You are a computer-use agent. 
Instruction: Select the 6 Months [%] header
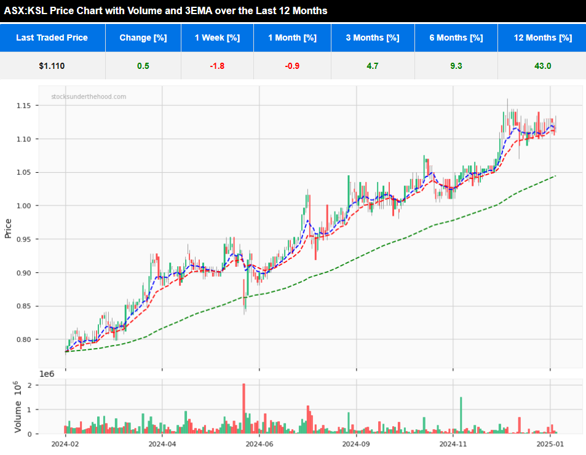[x=456, y=38]
